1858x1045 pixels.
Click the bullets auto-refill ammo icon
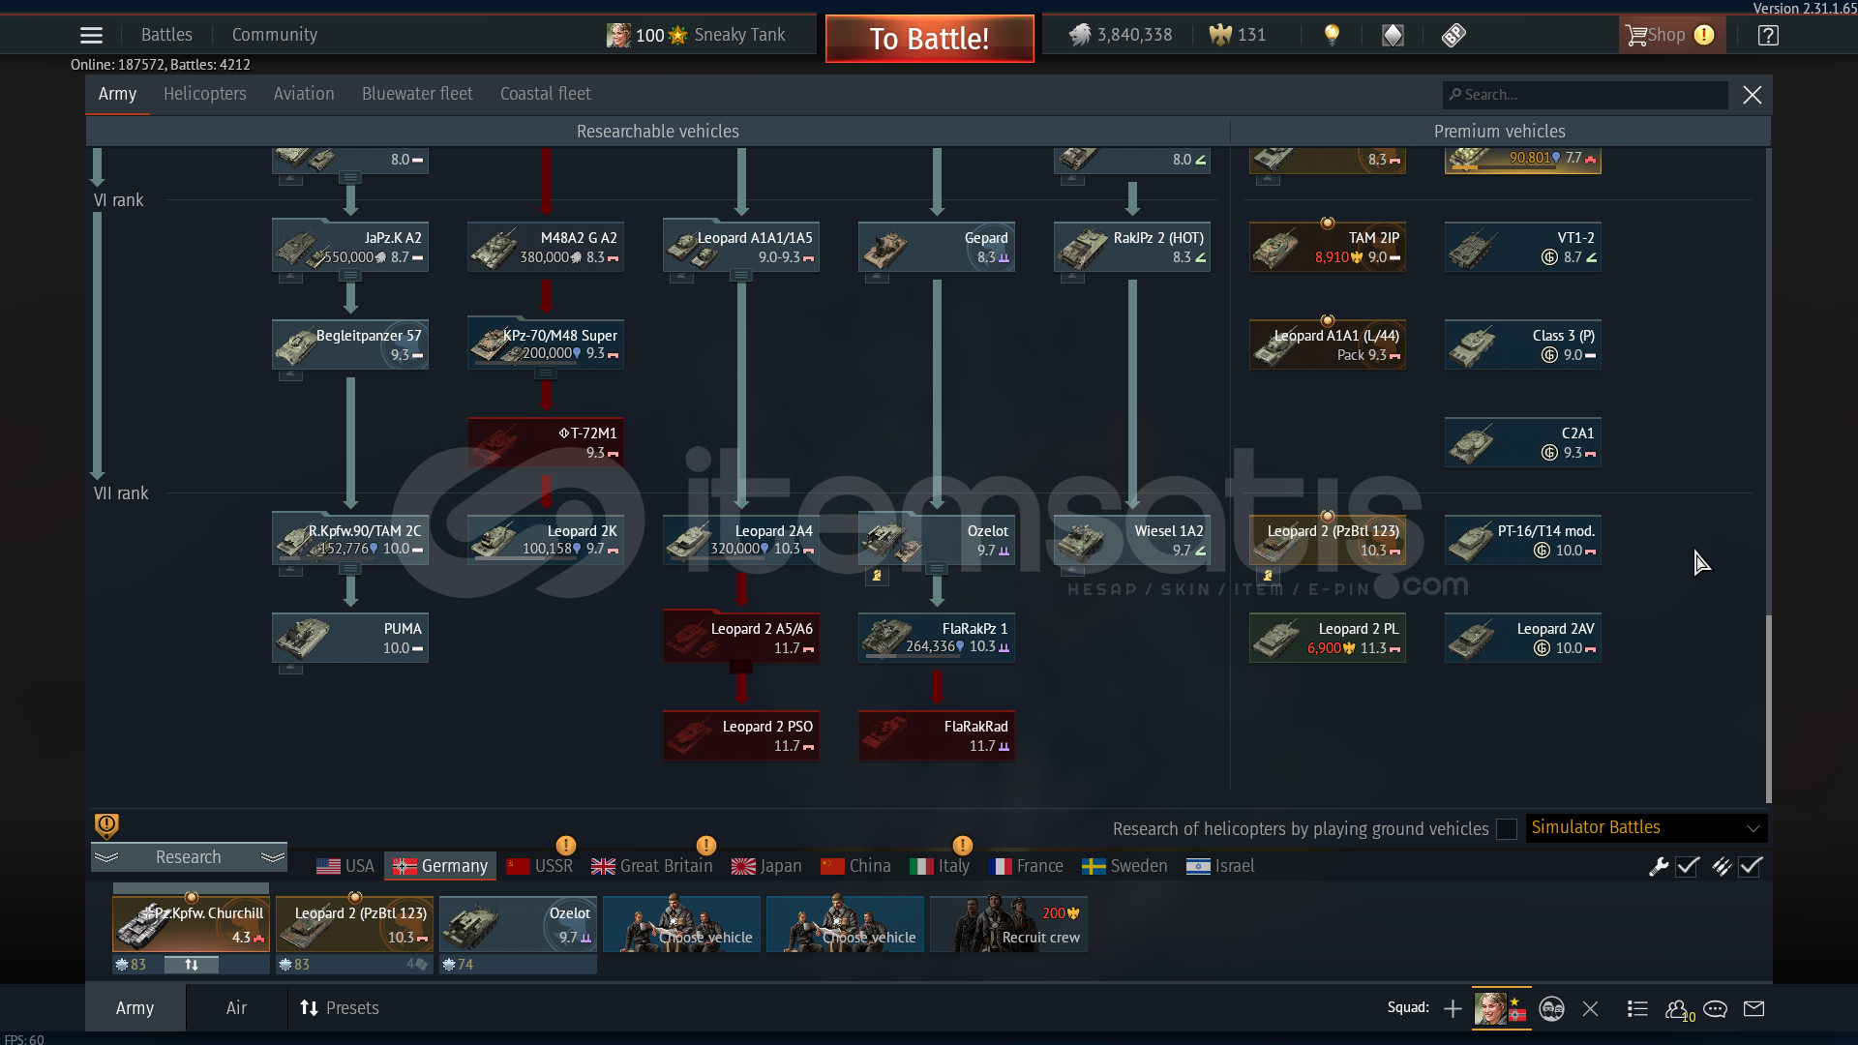(x=1721, y=866)
